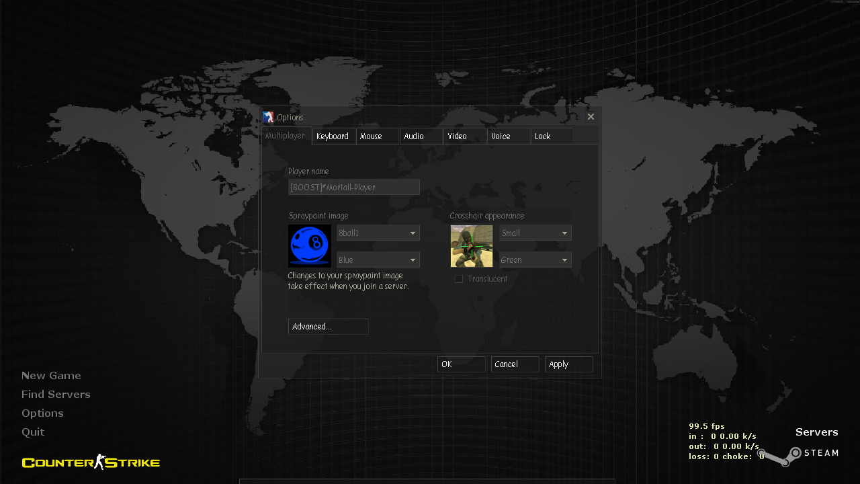
Task: Switch to the Voice tab
Action: coord(500,136)
